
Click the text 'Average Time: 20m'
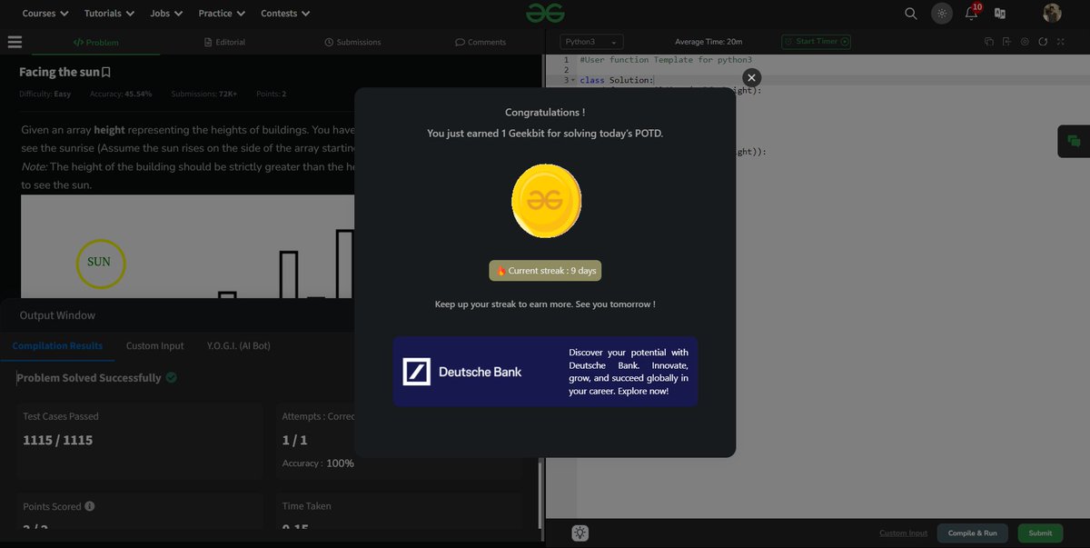pos(708,42)
